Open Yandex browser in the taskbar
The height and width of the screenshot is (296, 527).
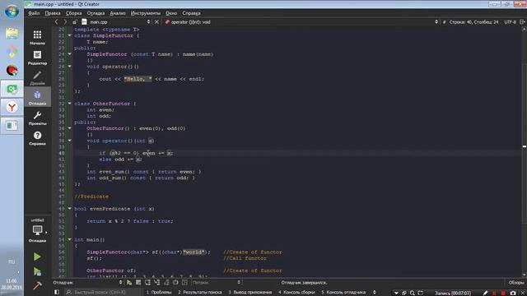[12, 108]
